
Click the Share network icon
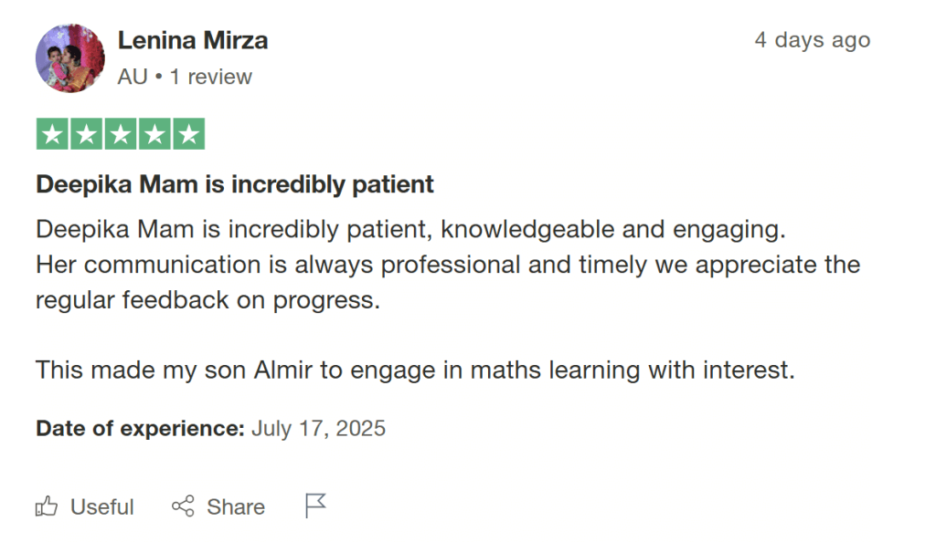pos(183,506)
